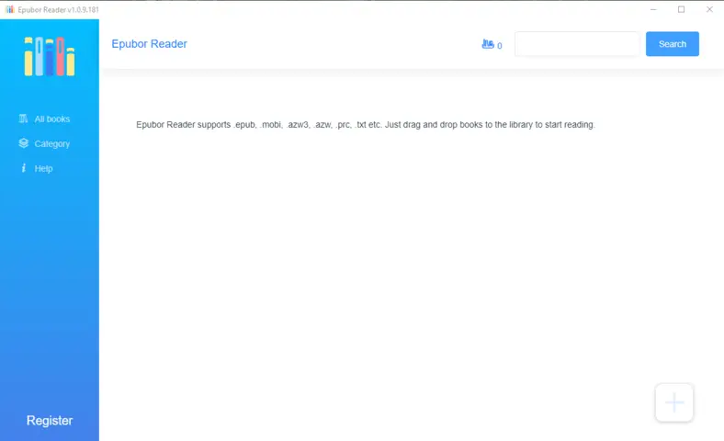Click the Epubor Reader title bar app icon
The width and height of the screenshot is (724, 441).
tap(10, 9)
